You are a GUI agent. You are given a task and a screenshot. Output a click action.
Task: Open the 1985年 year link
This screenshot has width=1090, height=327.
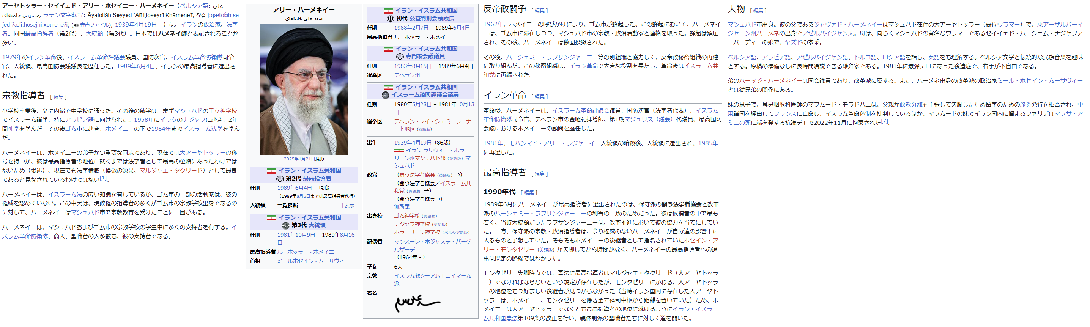coord(708,143)
